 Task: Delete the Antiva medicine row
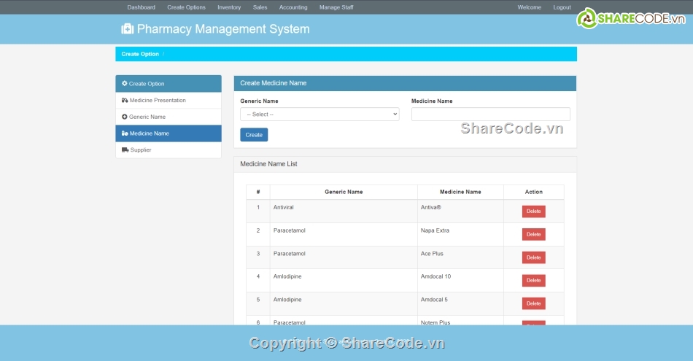coord(533,211)
